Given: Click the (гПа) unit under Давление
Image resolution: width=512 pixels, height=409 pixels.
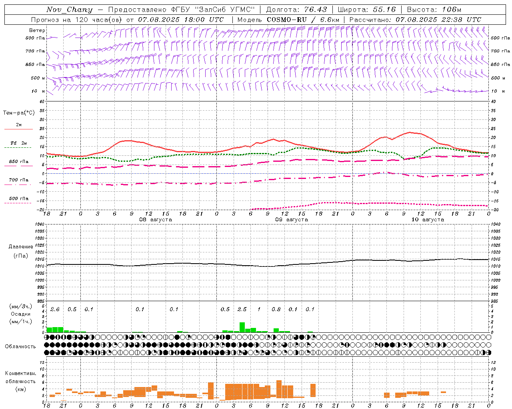Looking at the screenshot, I should 21,256.
